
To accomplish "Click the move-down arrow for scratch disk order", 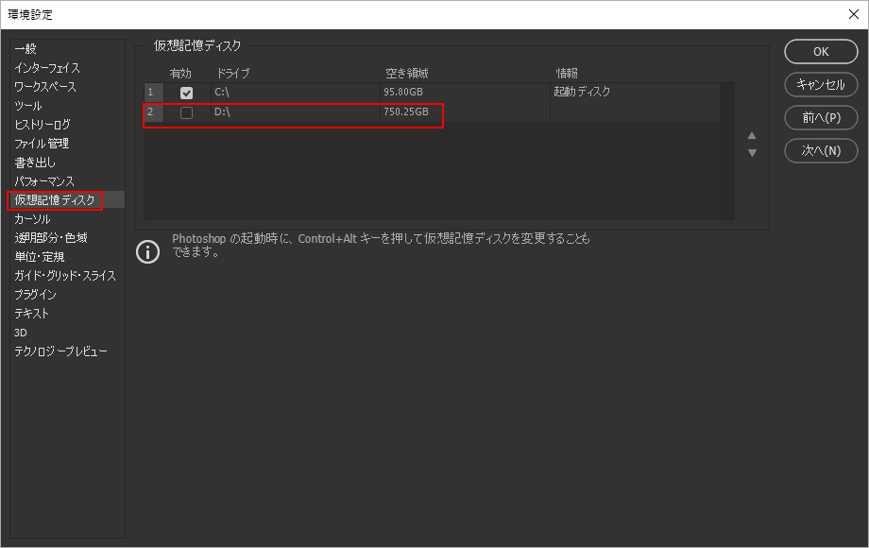I will (x=752, y=152).
